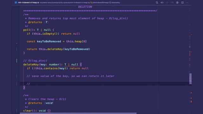Click contains(key) in the if statement
This screenshot has height=114, width=203.
point(55,68)
